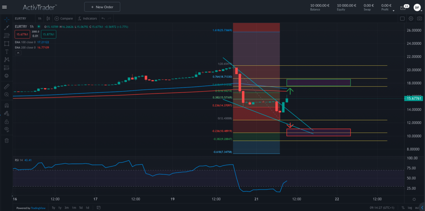Open the Fibonacci and Gann tools

[6, 35]
